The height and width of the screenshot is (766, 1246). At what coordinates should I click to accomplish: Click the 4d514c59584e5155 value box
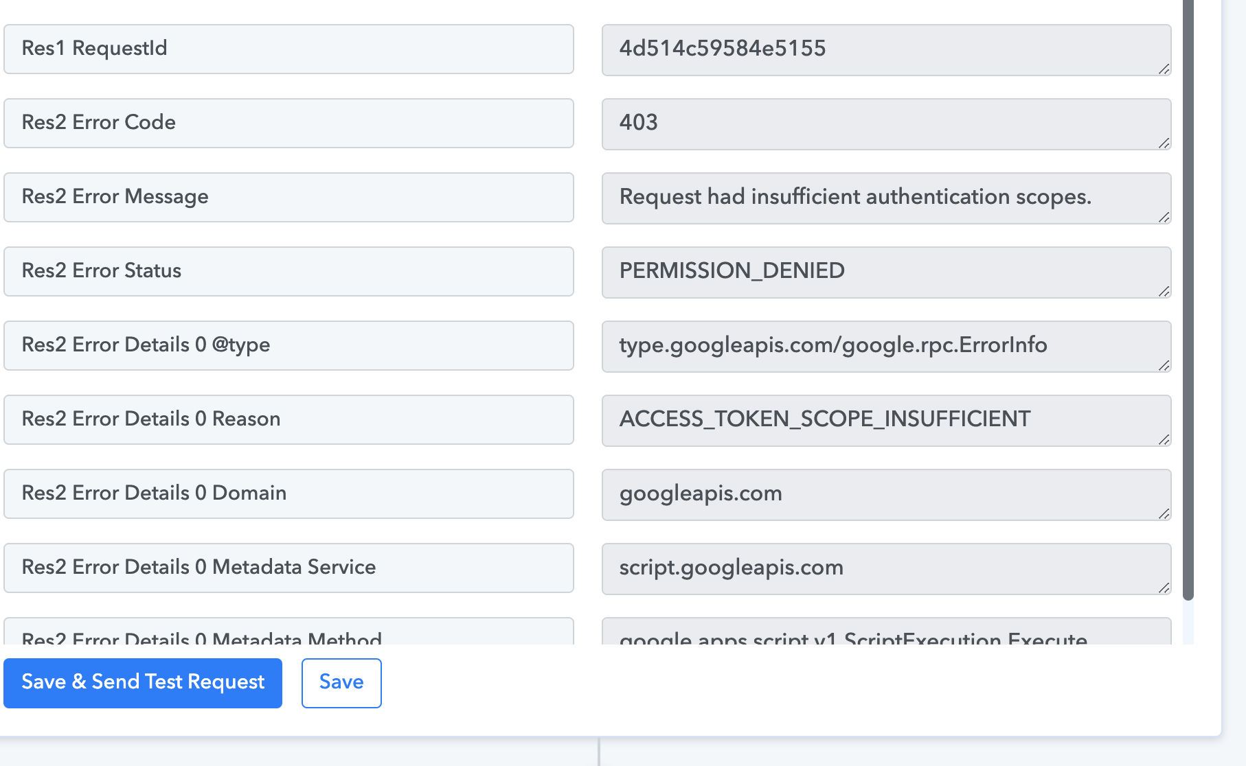click(x=886, y=50)
